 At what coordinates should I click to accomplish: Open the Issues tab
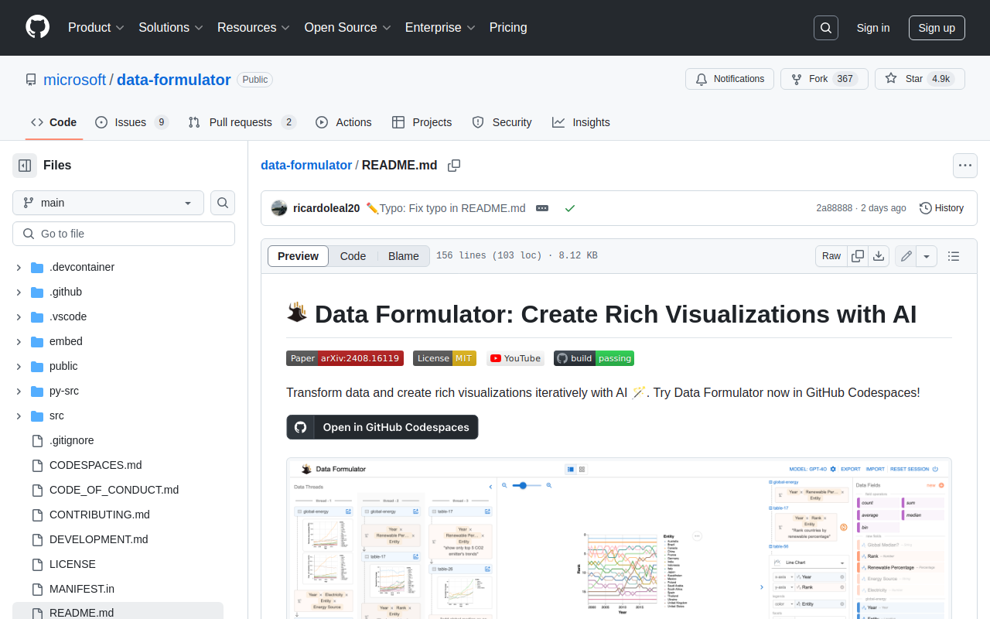(131, 122)
